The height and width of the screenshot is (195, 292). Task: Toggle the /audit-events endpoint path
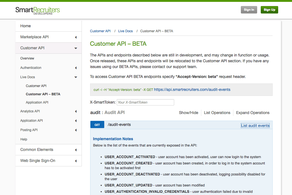(x=119, y=125)
